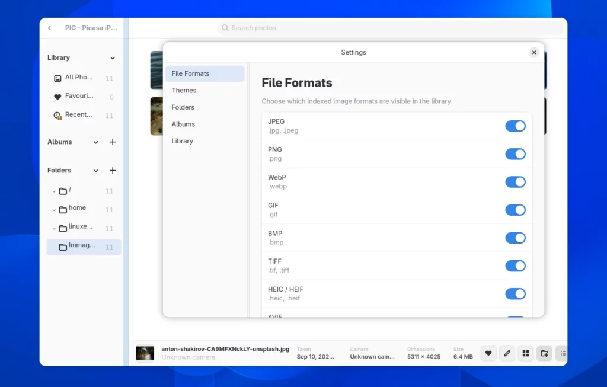Add a new folder with the plus icon
The width and height of the screenshot is (607, 387).
pyautogui.click(x=113, y=170)
